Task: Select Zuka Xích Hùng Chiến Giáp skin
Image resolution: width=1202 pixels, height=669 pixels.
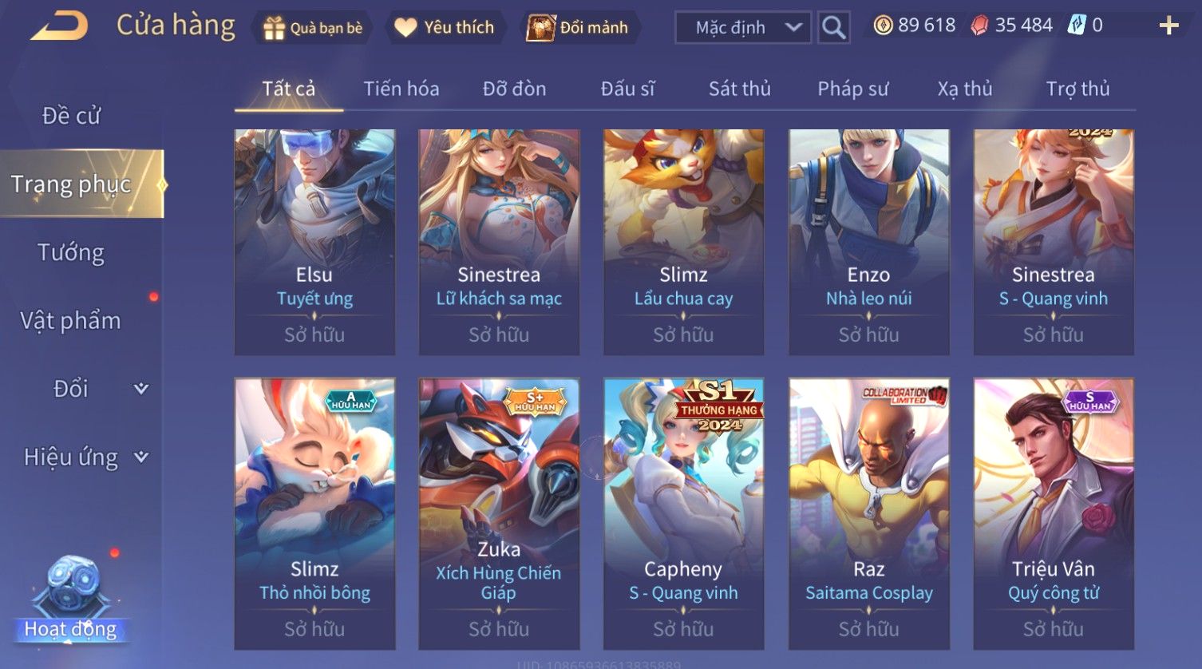Action: (499, 513)
